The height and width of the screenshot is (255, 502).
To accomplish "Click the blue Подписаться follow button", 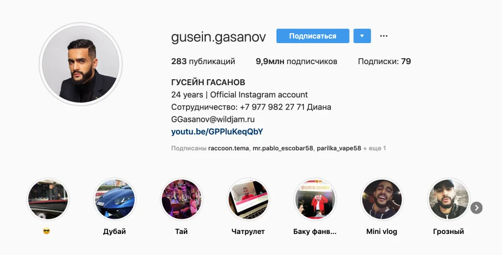I will pyautogui.click(x=313, y=36).
